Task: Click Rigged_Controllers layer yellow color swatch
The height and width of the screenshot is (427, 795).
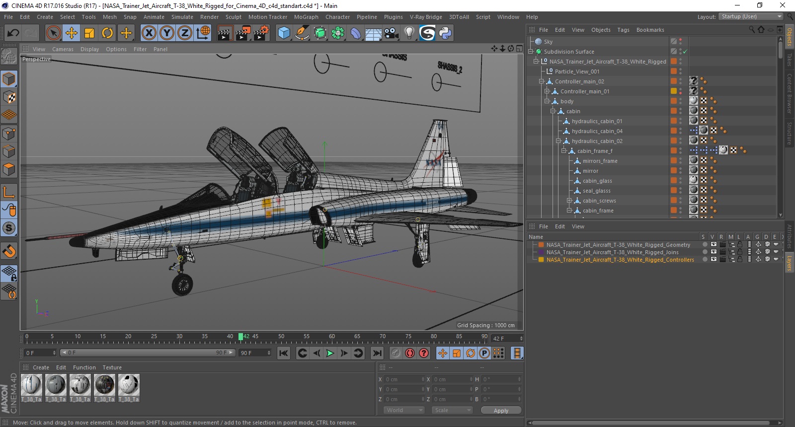Action: point(541,260)
